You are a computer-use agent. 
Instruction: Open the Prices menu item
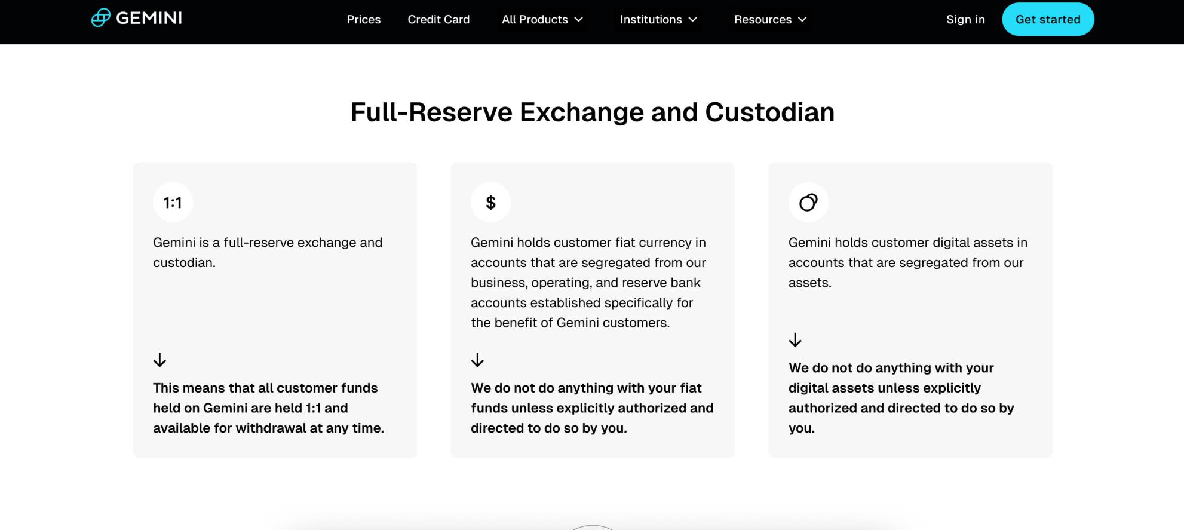pyautogui.click(x=363, y=19)
